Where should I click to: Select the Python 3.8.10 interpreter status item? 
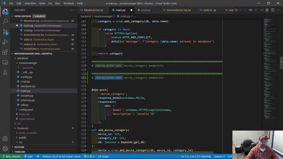(x=61, y=156)
